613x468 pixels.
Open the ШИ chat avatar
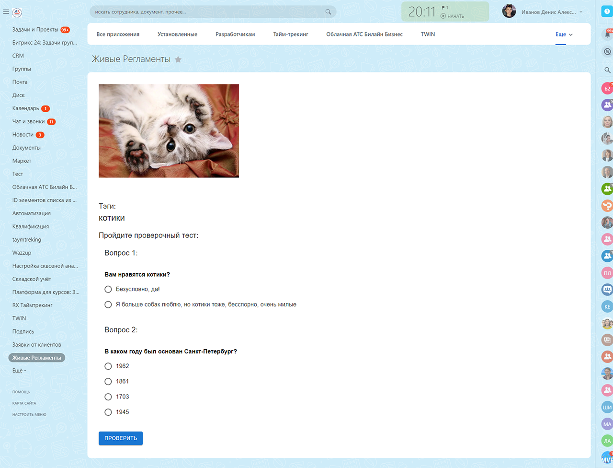(607, 407)
